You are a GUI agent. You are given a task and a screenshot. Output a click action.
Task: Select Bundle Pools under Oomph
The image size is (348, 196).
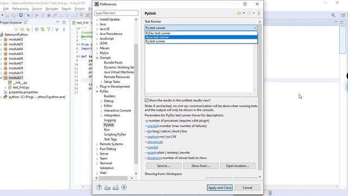point(113,63)
